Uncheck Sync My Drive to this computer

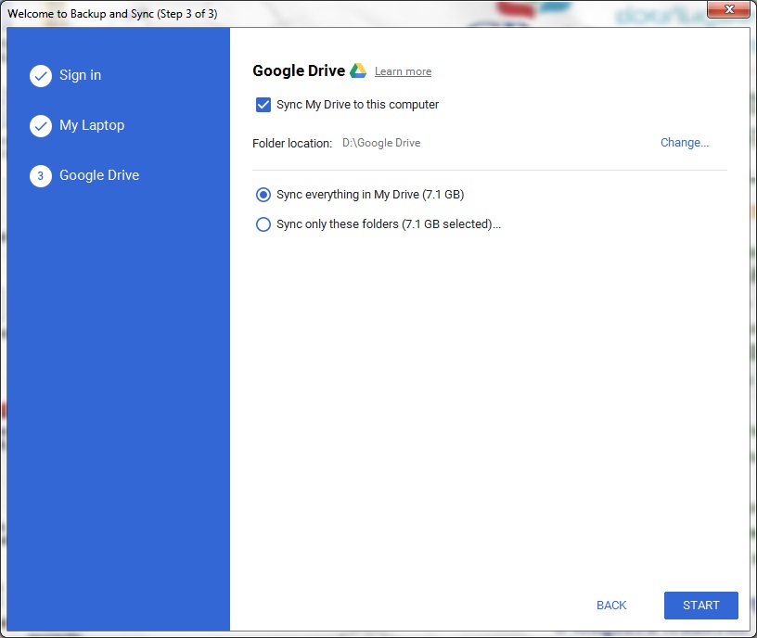tap(263, 105)
